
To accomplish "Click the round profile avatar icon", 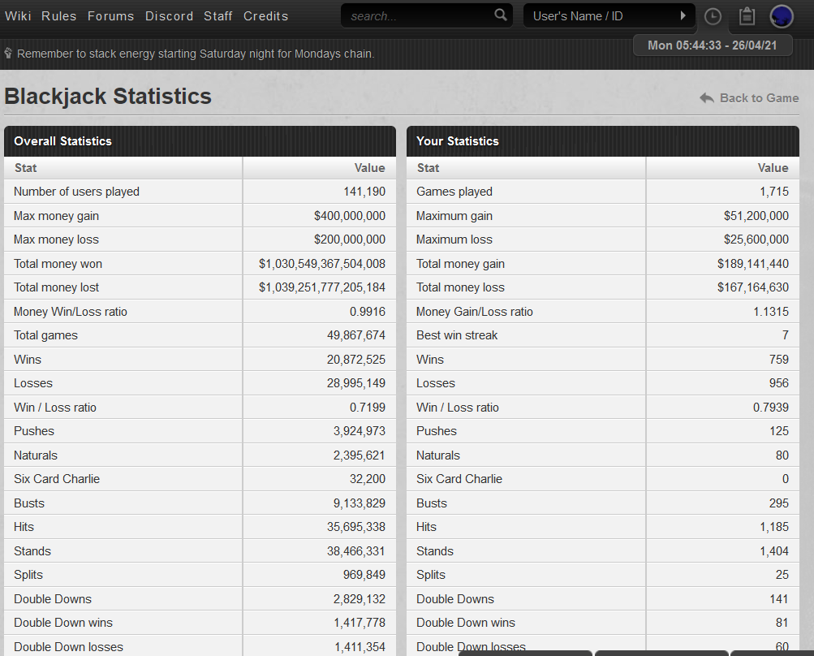I will pyautogui.click(x=782, y=16).
